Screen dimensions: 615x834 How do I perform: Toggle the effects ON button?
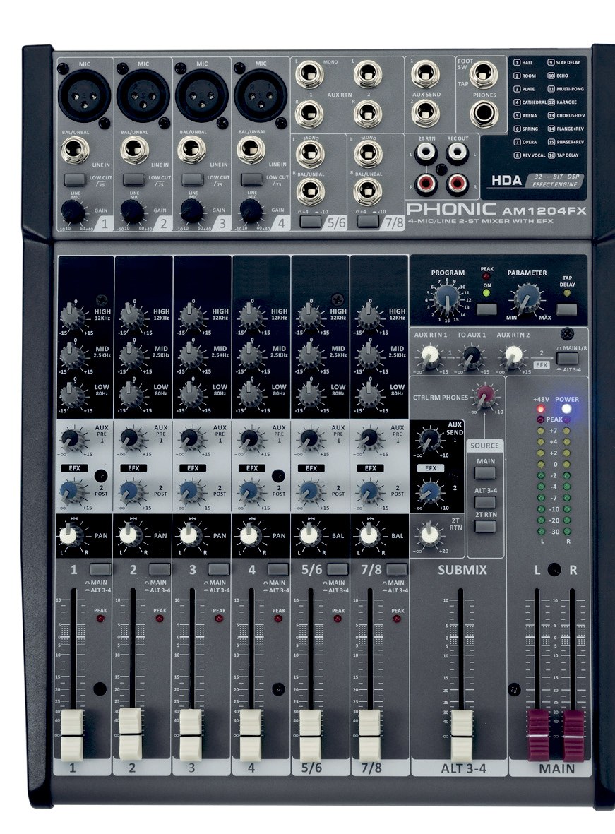pyautogui.click(x=485, y=308)
